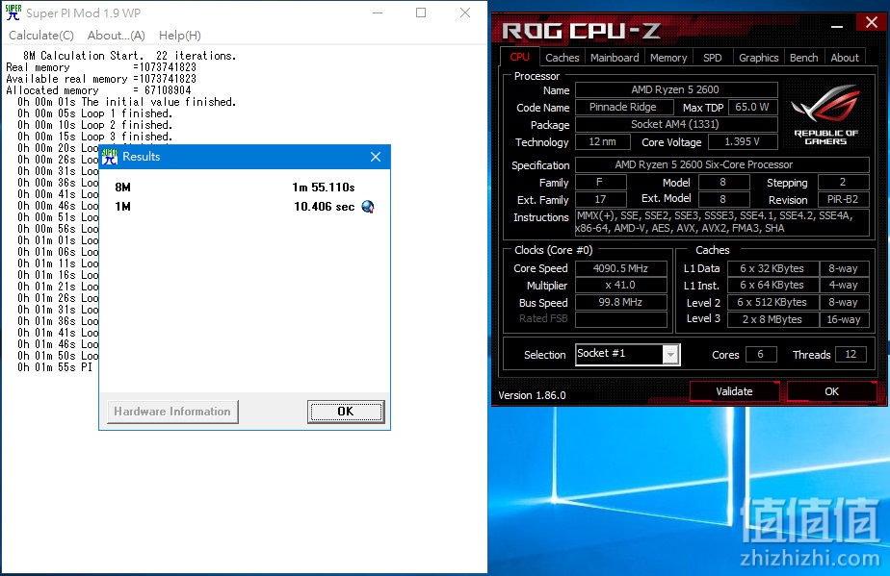Click the globe icon beside the 1M result
Viewport: 890px width, 576px height.
[x=368, y=207]
